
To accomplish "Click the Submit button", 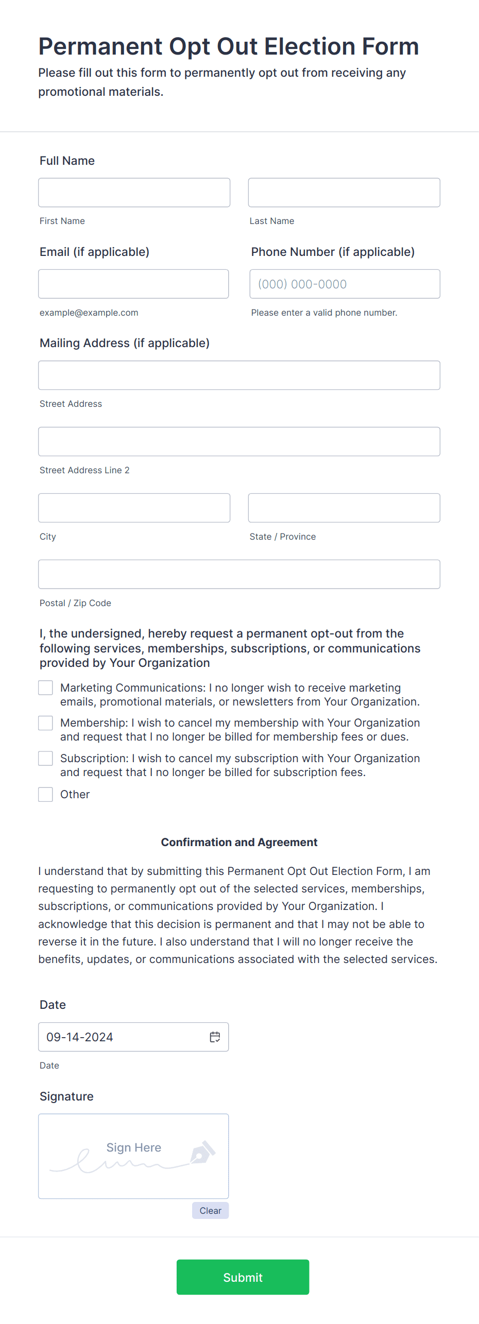I will coord(242,1277).
